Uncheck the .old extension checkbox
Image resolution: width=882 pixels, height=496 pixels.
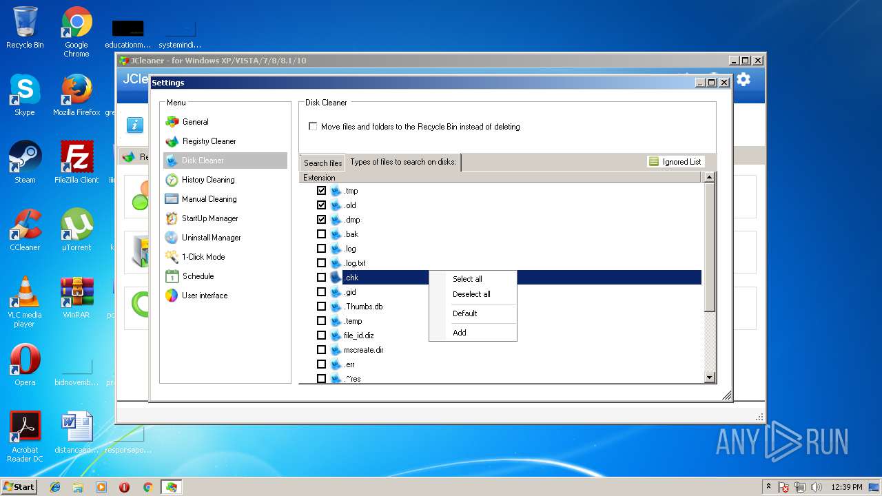pyautogui.click(x=321, y=205)
